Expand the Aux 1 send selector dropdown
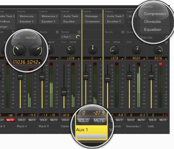The image size is (174, 149). 62,37
